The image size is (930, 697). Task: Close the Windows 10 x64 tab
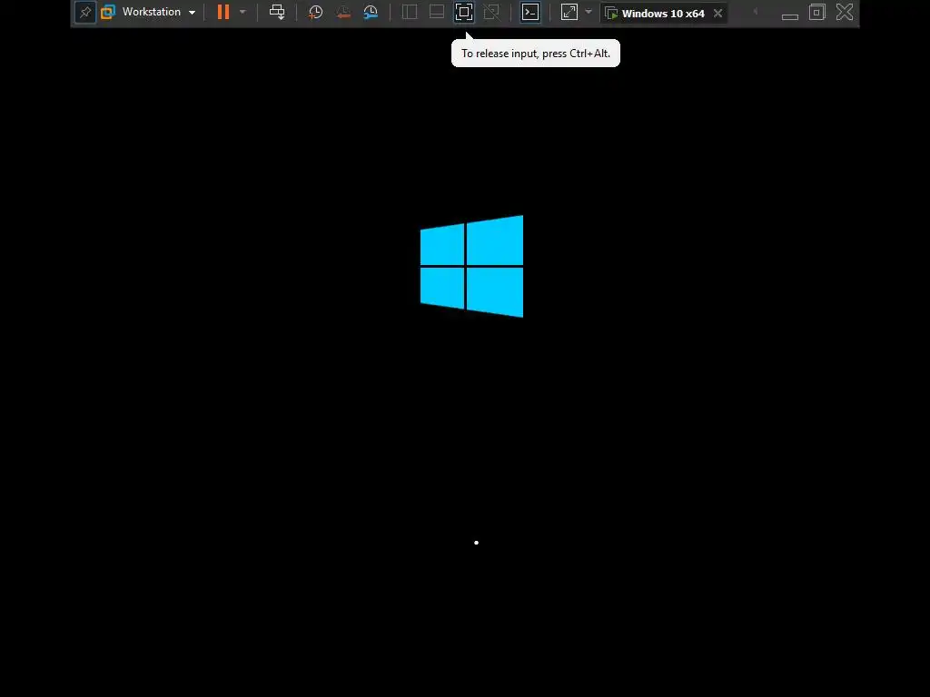[x=718, y=13]
